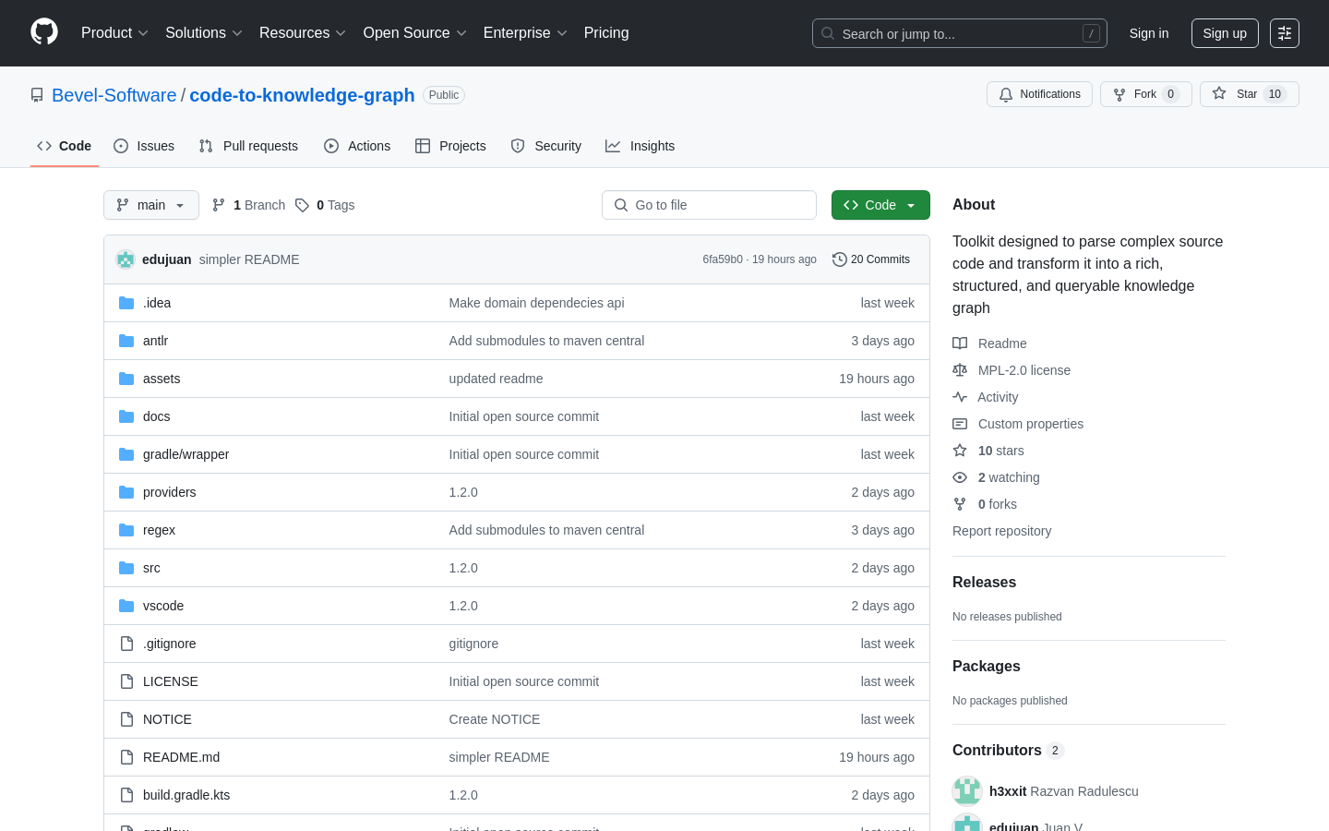Click the pulse icon next to Activity
The image size is (1329, 831).
tap(960, 397)
